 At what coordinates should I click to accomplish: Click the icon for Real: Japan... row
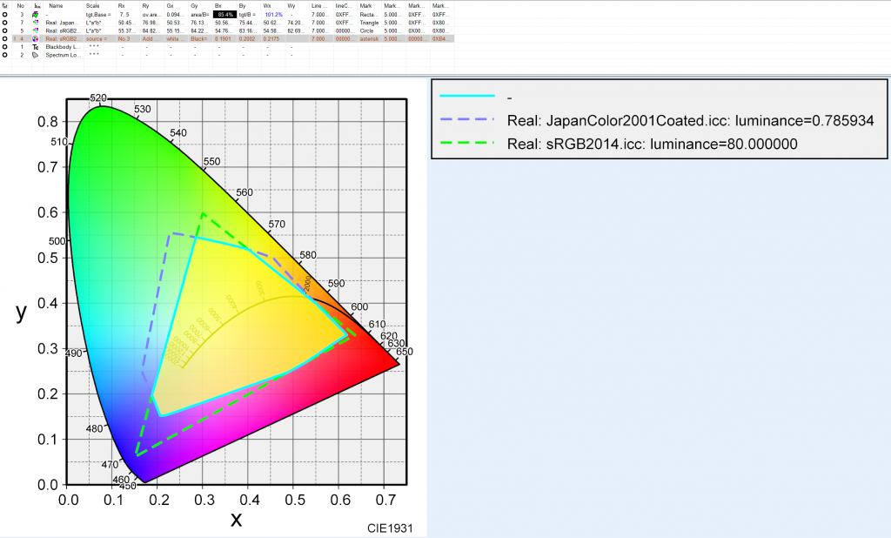pos(36,23)
